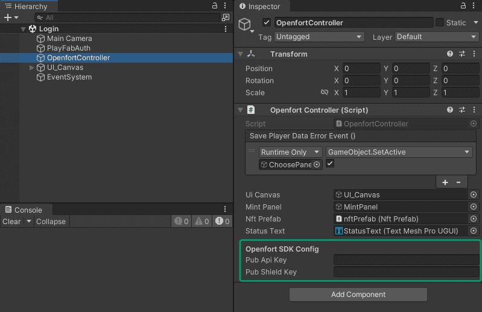Open object picker for Nft Prefab

(x=474, y=219)
